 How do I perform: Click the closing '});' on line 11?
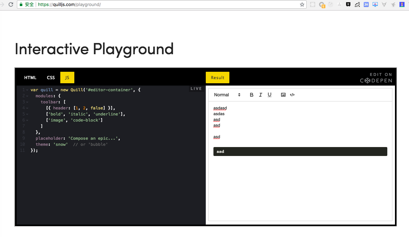click(x=34, y=151)
